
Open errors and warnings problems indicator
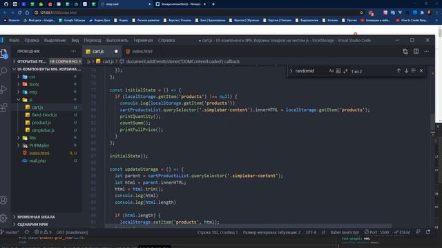coord(43,232)
